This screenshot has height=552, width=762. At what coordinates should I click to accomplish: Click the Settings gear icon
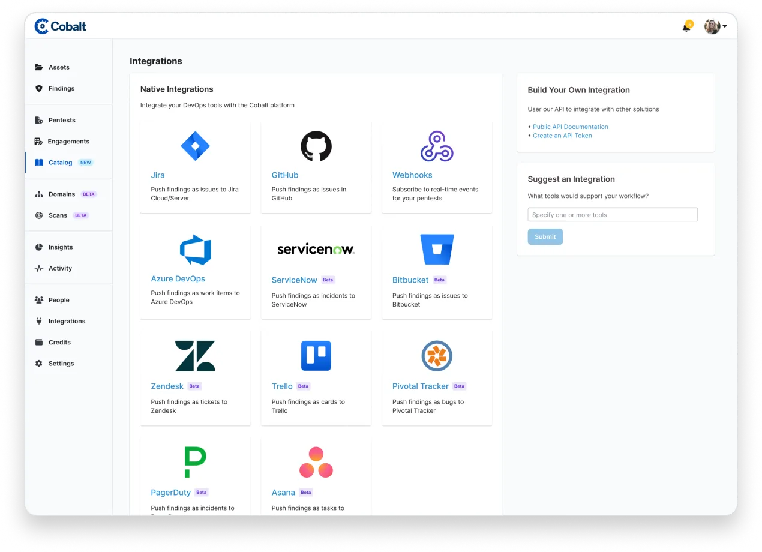click(x=39, y=364)
